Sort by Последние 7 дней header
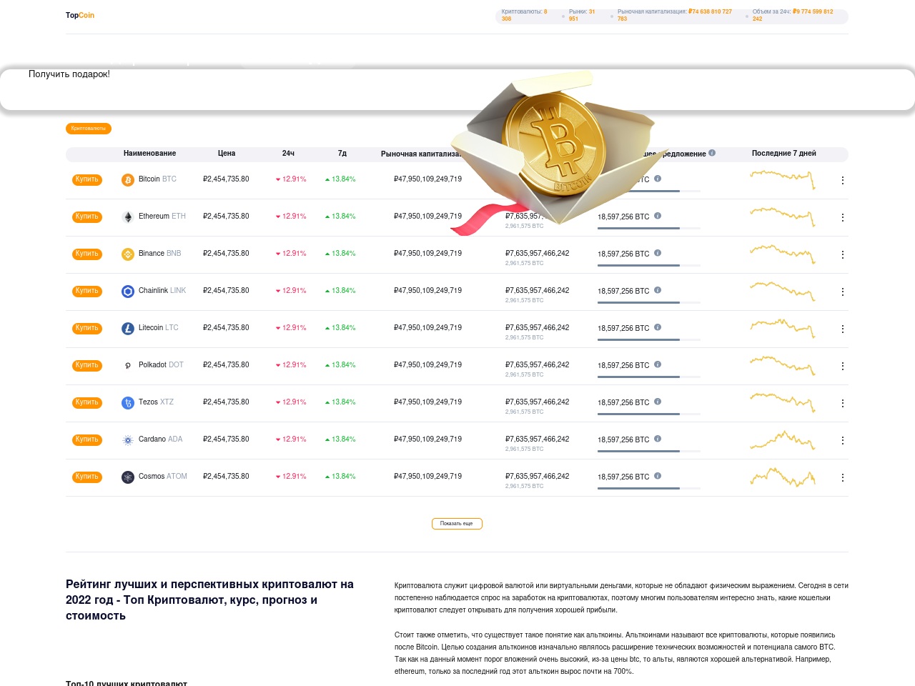 click(783, 154)
